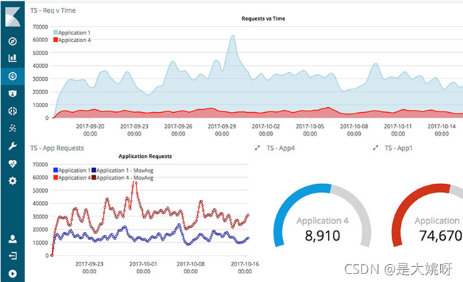The image size is (463, 282).
Task: Expand the TS - App4 panel fullscreen
Action: coord(257,148)
